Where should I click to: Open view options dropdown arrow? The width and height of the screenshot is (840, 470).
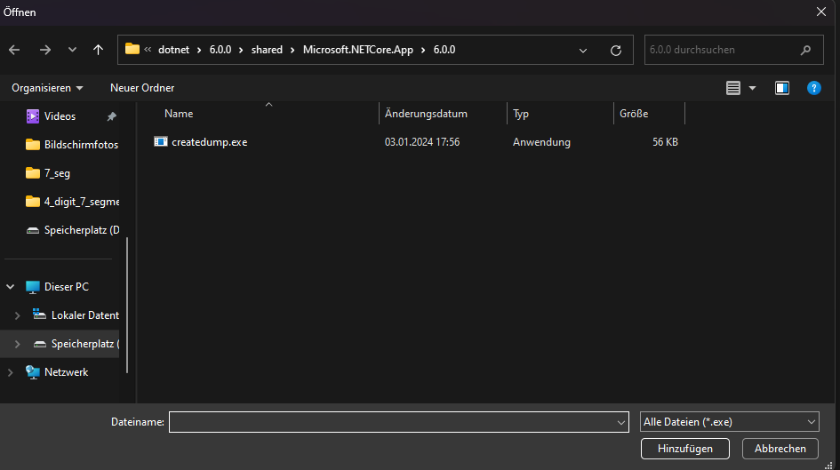coord(752,88)
